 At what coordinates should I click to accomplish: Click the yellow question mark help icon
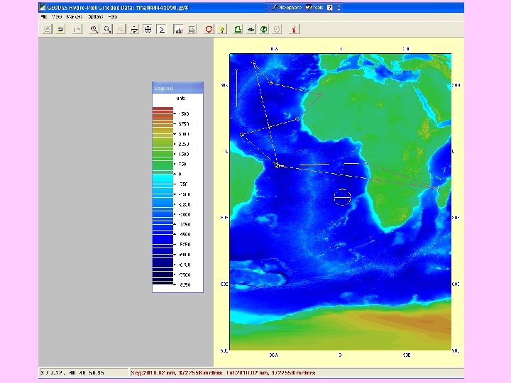pyautogui.click(x=222, y=30)
